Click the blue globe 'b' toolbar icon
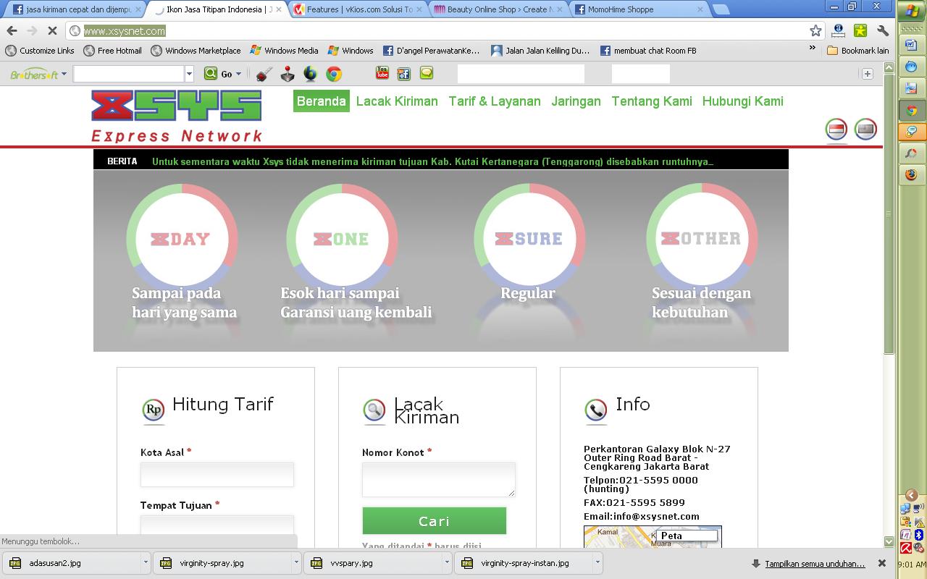This screenshot has height=579, width=927. 310,73
